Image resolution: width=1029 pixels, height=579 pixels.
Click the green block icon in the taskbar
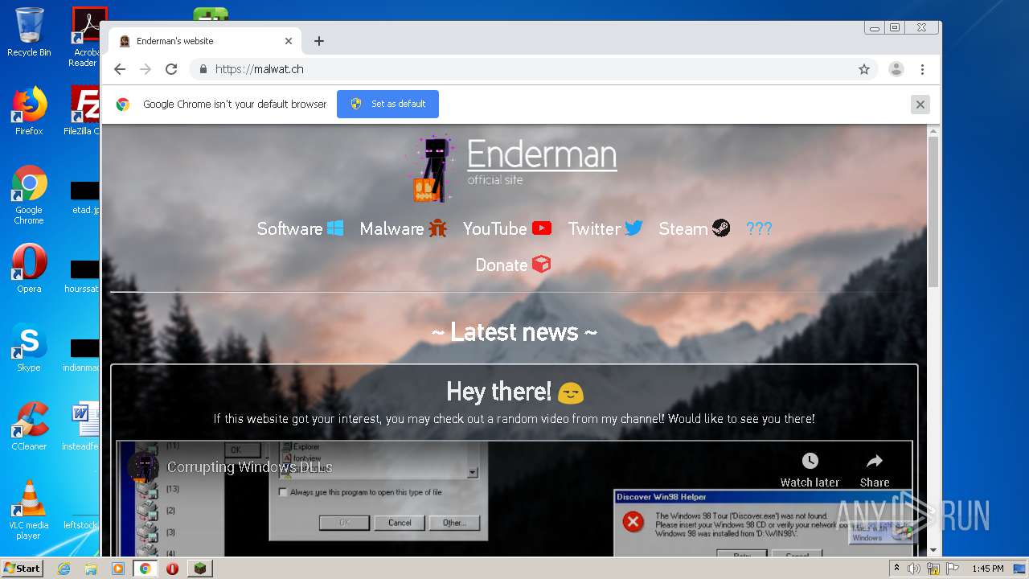tap(199, 569)
